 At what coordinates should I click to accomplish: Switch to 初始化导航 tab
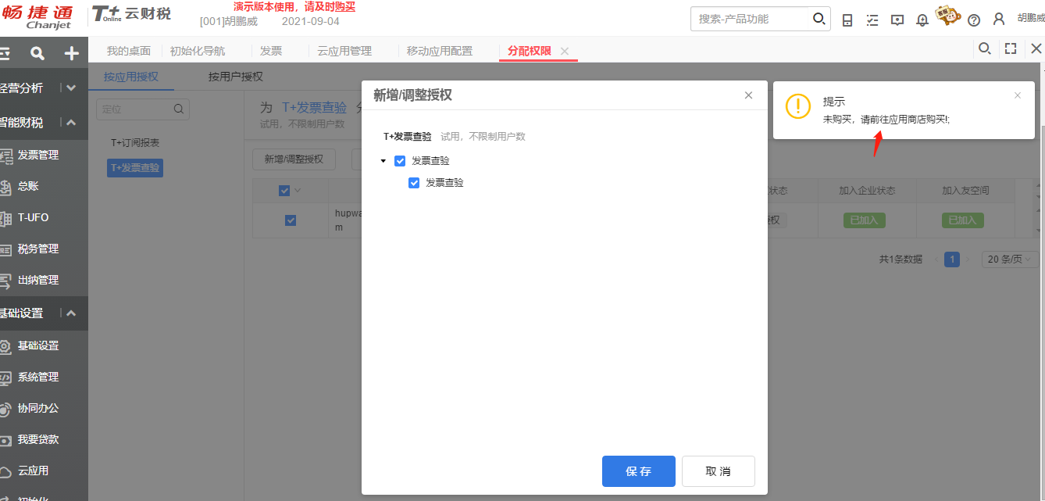pyautogui.click(x=198, y=51)
